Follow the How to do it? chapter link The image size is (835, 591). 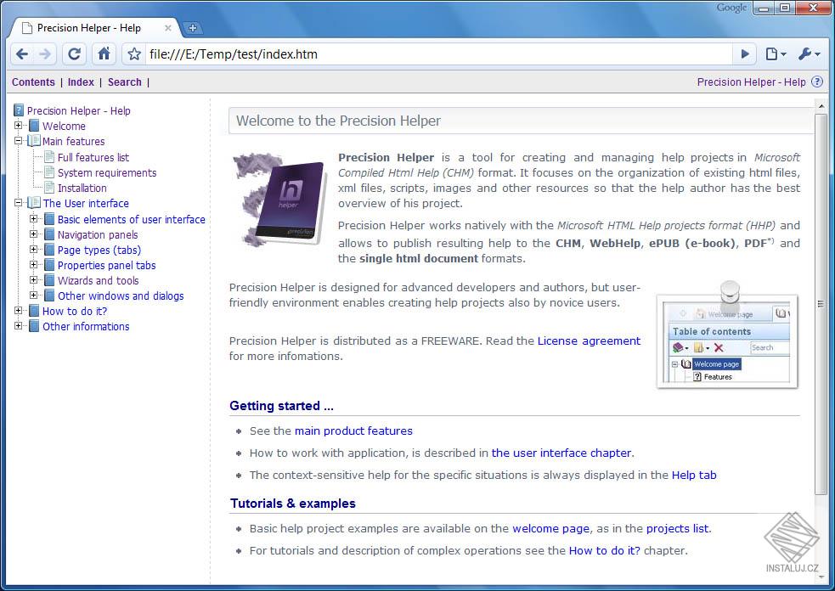[x=605, y=550]
